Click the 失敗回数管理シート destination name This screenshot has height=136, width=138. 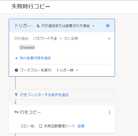click(60, 126)
